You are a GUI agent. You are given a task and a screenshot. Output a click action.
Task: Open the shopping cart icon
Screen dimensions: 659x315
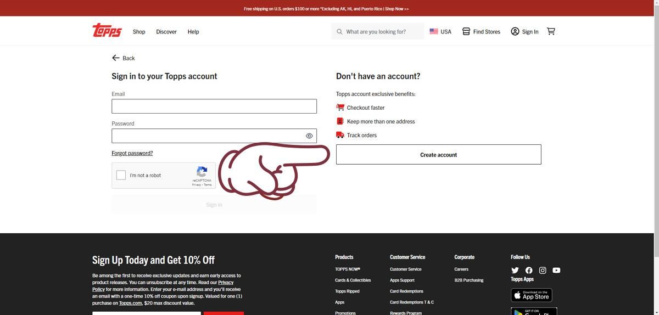tap(551, 31)
